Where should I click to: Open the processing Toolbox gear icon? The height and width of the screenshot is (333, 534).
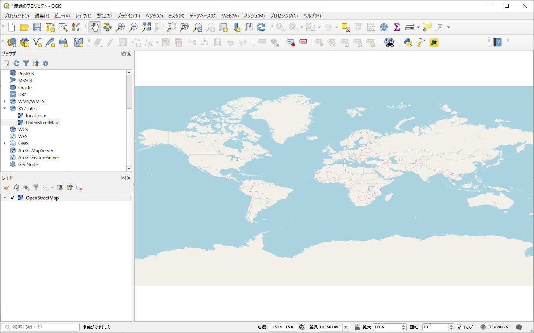[384, 27]
